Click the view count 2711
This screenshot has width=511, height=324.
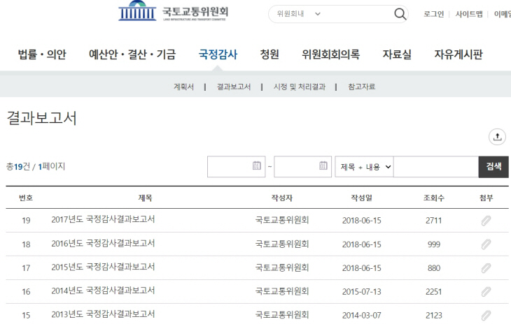click(434, 221)
